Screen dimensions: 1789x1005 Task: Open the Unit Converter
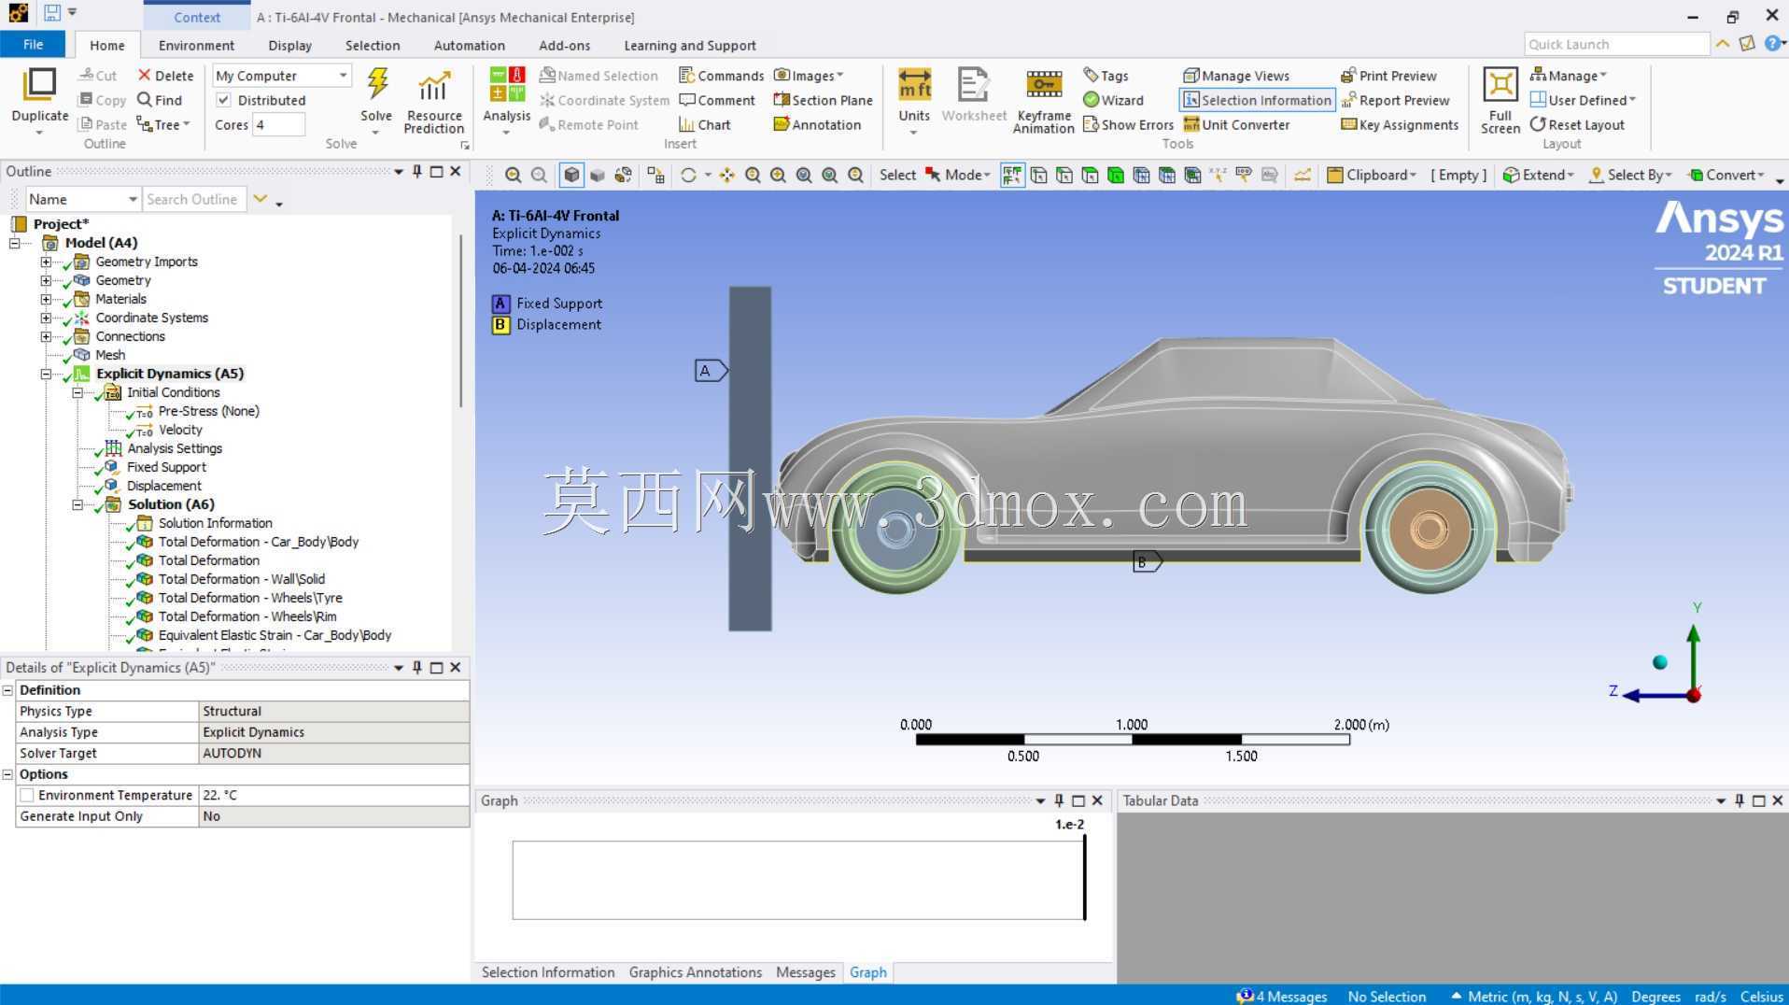(1236, 124)
